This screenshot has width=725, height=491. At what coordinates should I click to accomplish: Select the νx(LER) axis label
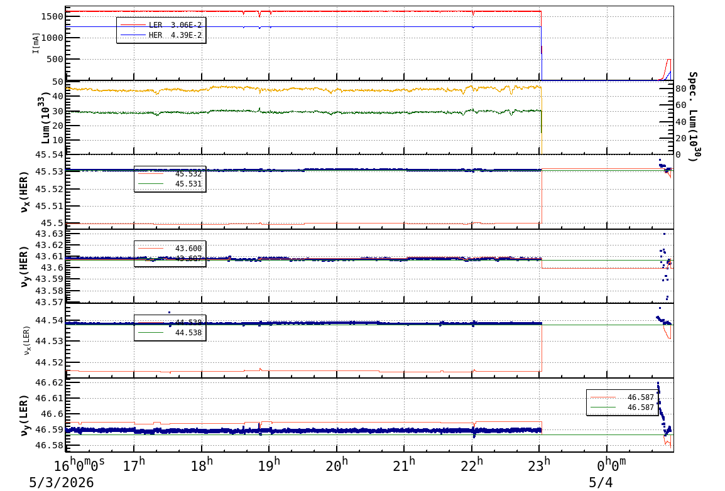pos(26,340)
